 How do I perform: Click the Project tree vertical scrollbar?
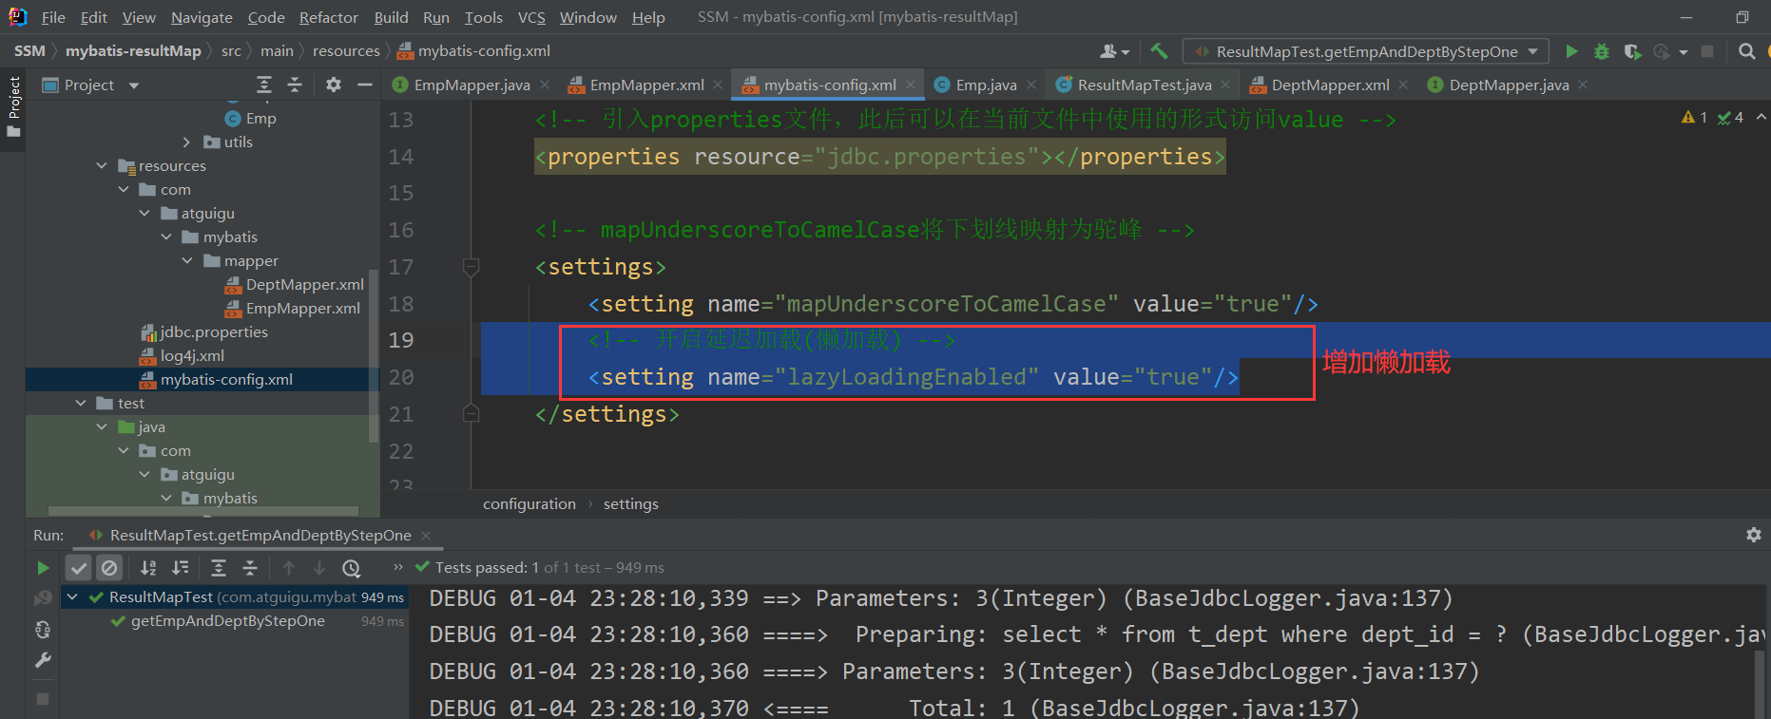(374, 356)
